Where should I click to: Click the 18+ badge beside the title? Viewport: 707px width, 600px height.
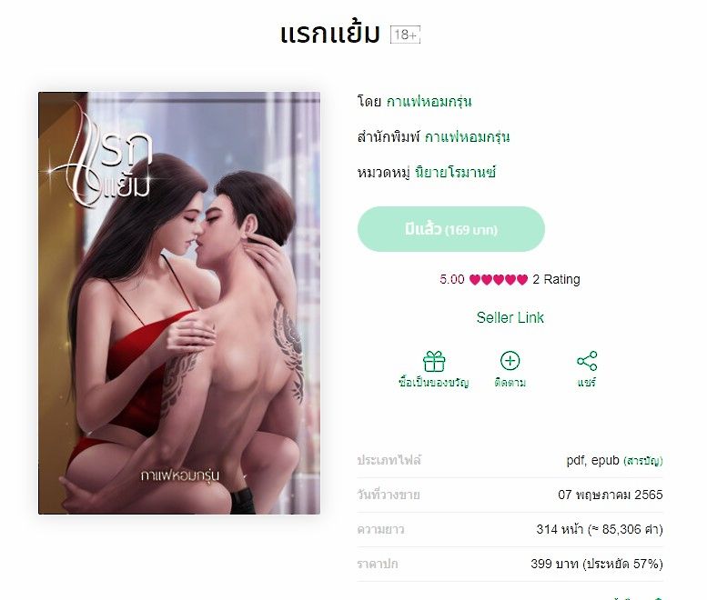tap(405, 35)
